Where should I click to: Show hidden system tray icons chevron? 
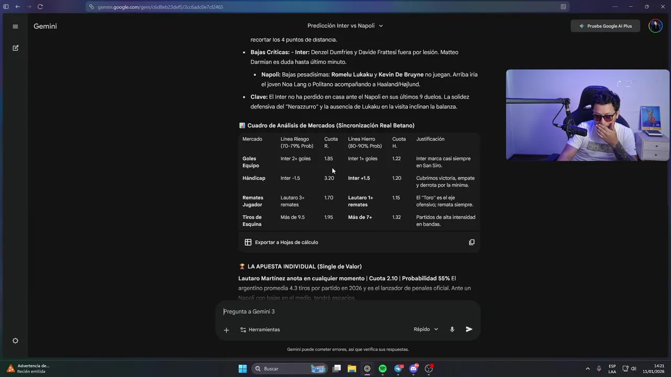tap(587, 369)
